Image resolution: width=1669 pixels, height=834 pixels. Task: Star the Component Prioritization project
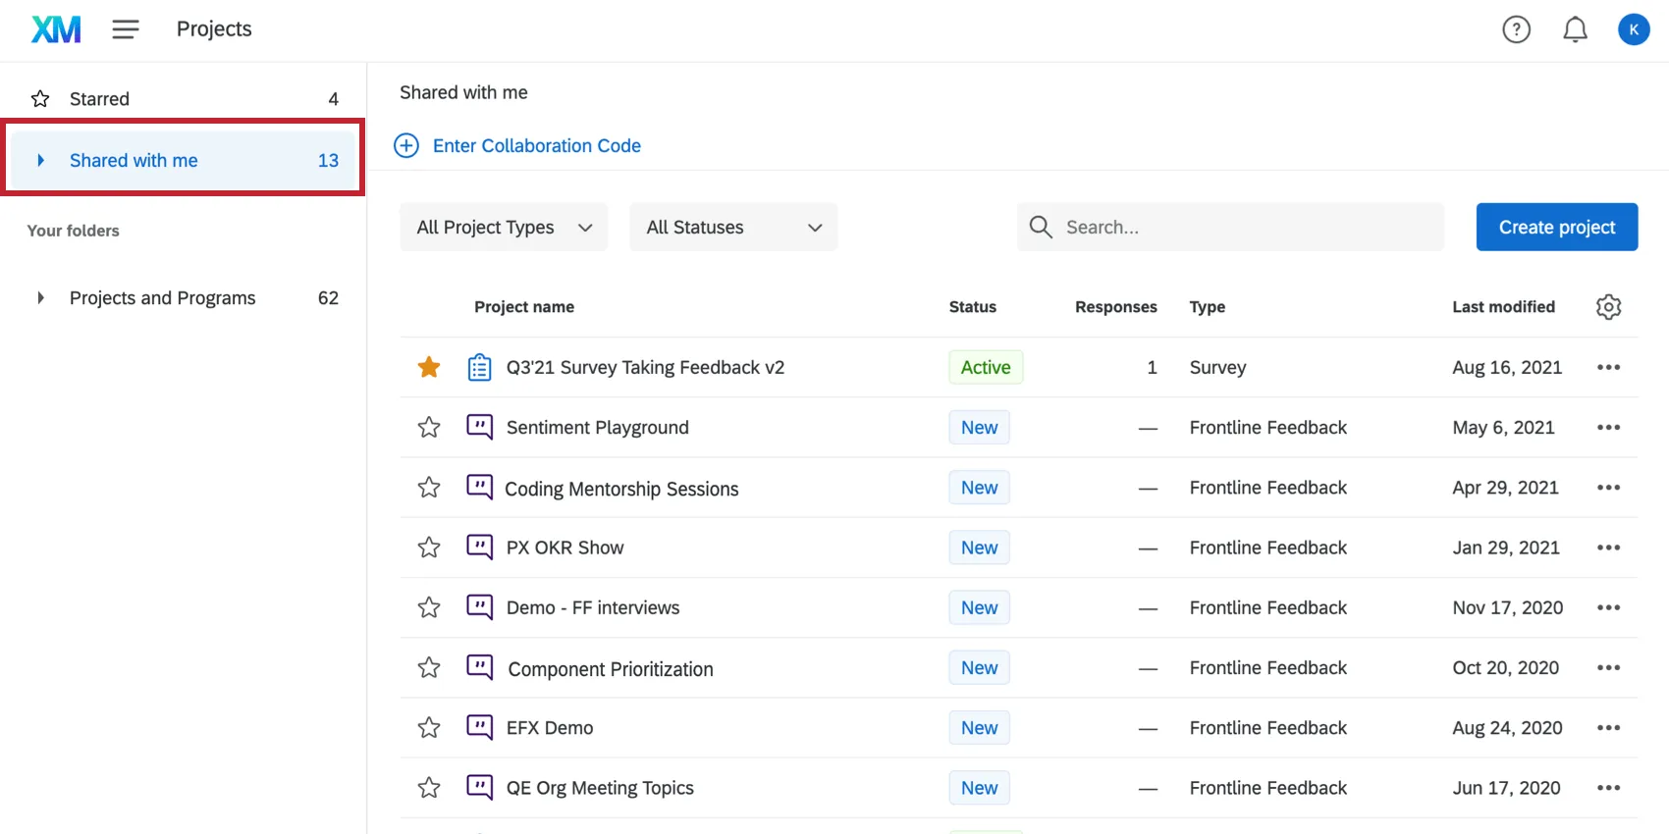point(429,668)
